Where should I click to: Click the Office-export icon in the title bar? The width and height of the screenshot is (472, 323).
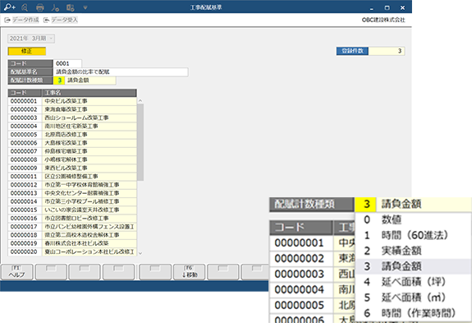tap(71, 7)
